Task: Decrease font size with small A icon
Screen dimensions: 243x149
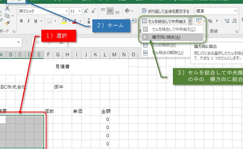Action: click(x=93, y=11)
